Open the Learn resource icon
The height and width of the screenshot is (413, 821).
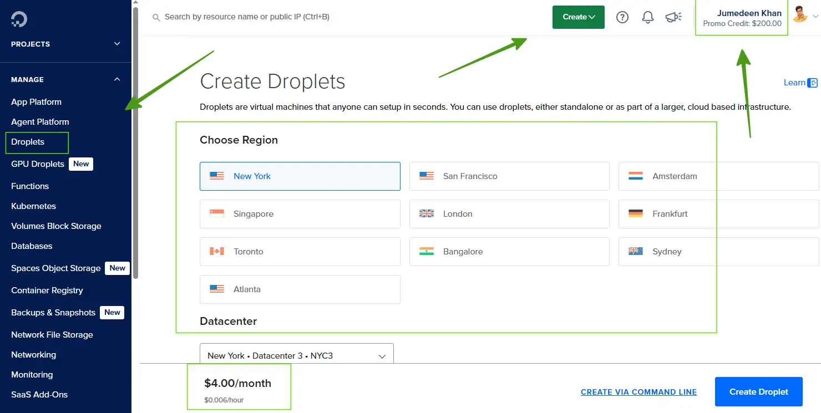click(812, 82)
